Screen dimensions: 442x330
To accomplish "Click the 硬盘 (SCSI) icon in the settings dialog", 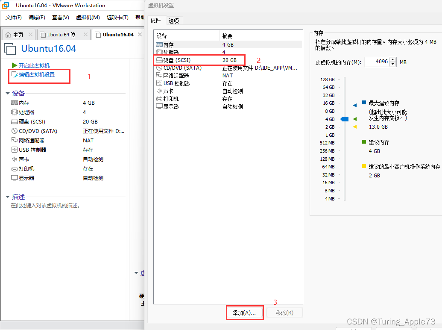I will click(159, 60).
